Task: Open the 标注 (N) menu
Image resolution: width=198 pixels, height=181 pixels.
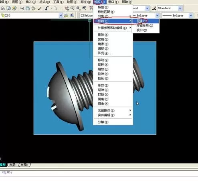Action: tap(86, 2)
